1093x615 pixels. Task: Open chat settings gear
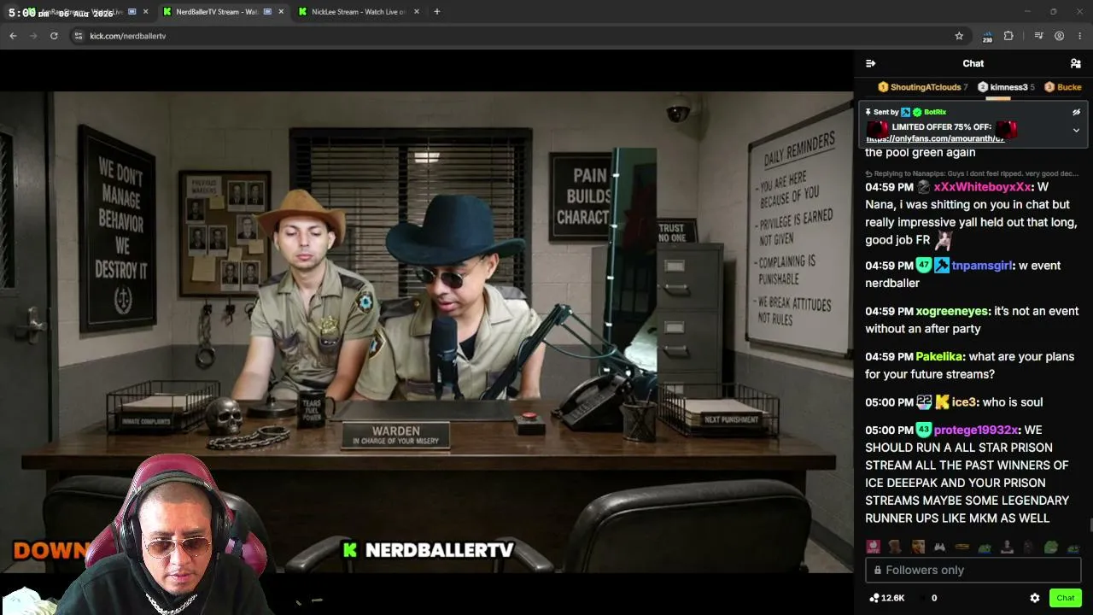[x=1035, y=598]
